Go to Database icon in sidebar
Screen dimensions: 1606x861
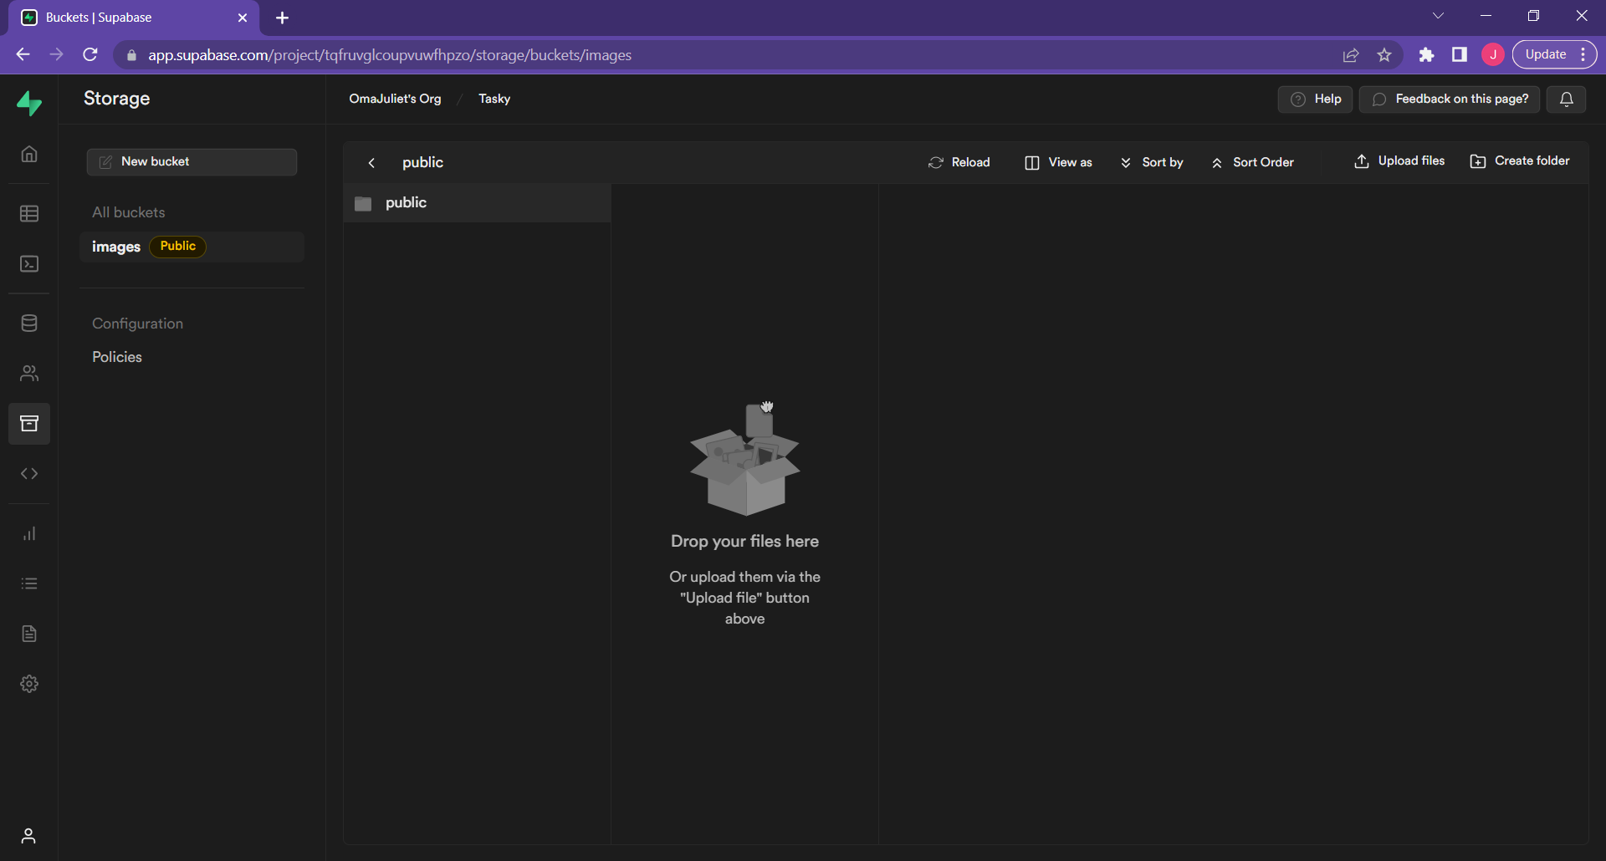[x=29, y=324]
